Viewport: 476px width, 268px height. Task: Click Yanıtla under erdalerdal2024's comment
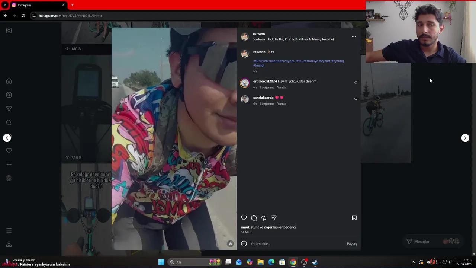(x=282, y=87)
